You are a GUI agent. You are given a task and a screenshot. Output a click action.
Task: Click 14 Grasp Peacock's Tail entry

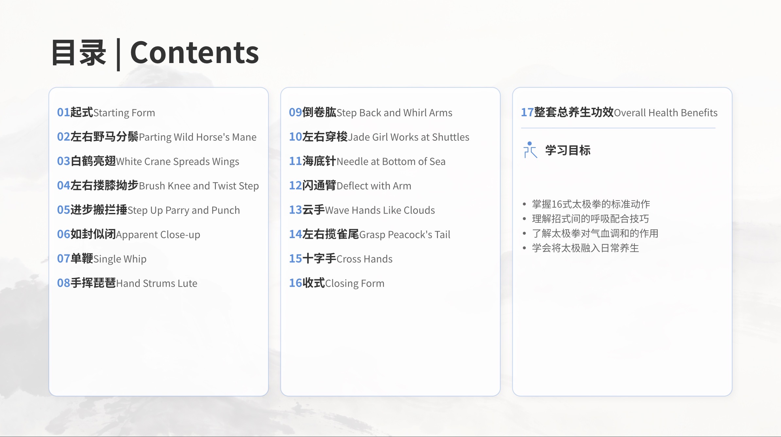pyautogui.click(x=370, y=235)
